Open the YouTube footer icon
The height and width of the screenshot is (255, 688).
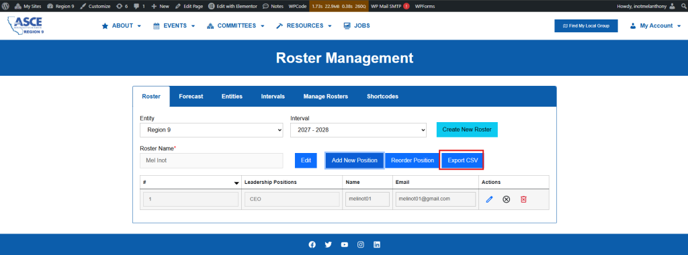click(x=345, y=245)
